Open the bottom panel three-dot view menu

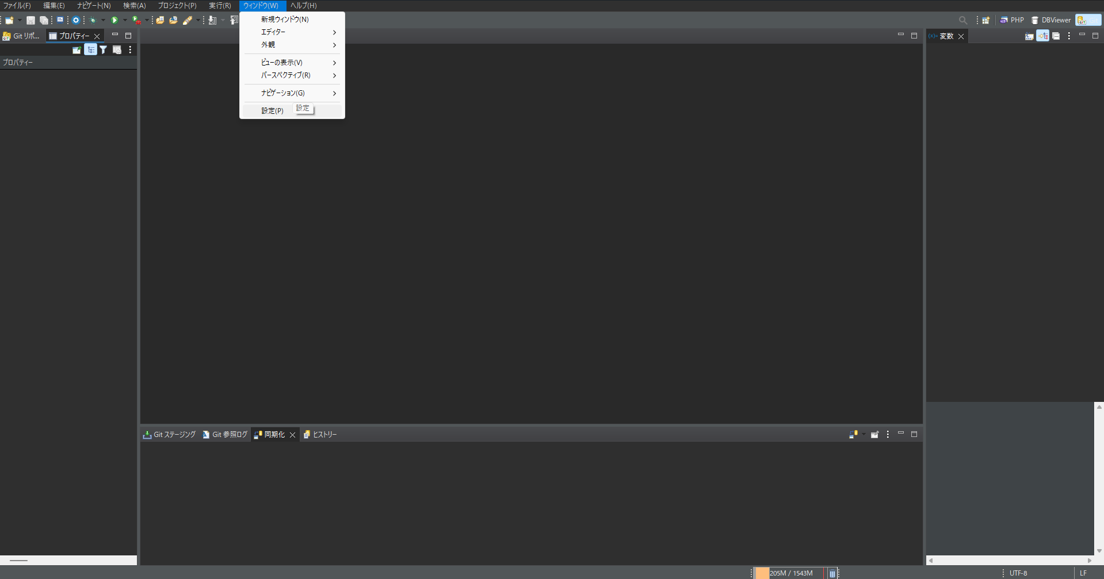click(x=888, y=435)
